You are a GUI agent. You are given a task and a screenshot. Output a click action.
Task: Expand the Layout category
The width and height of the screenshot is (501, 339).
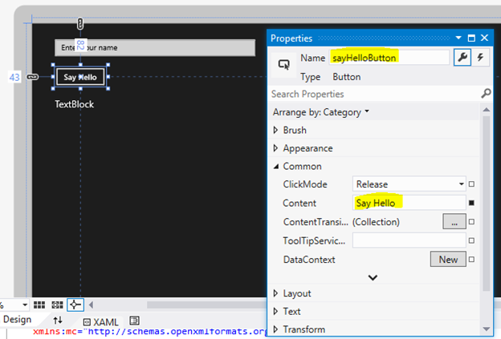(x=275, y=293)
